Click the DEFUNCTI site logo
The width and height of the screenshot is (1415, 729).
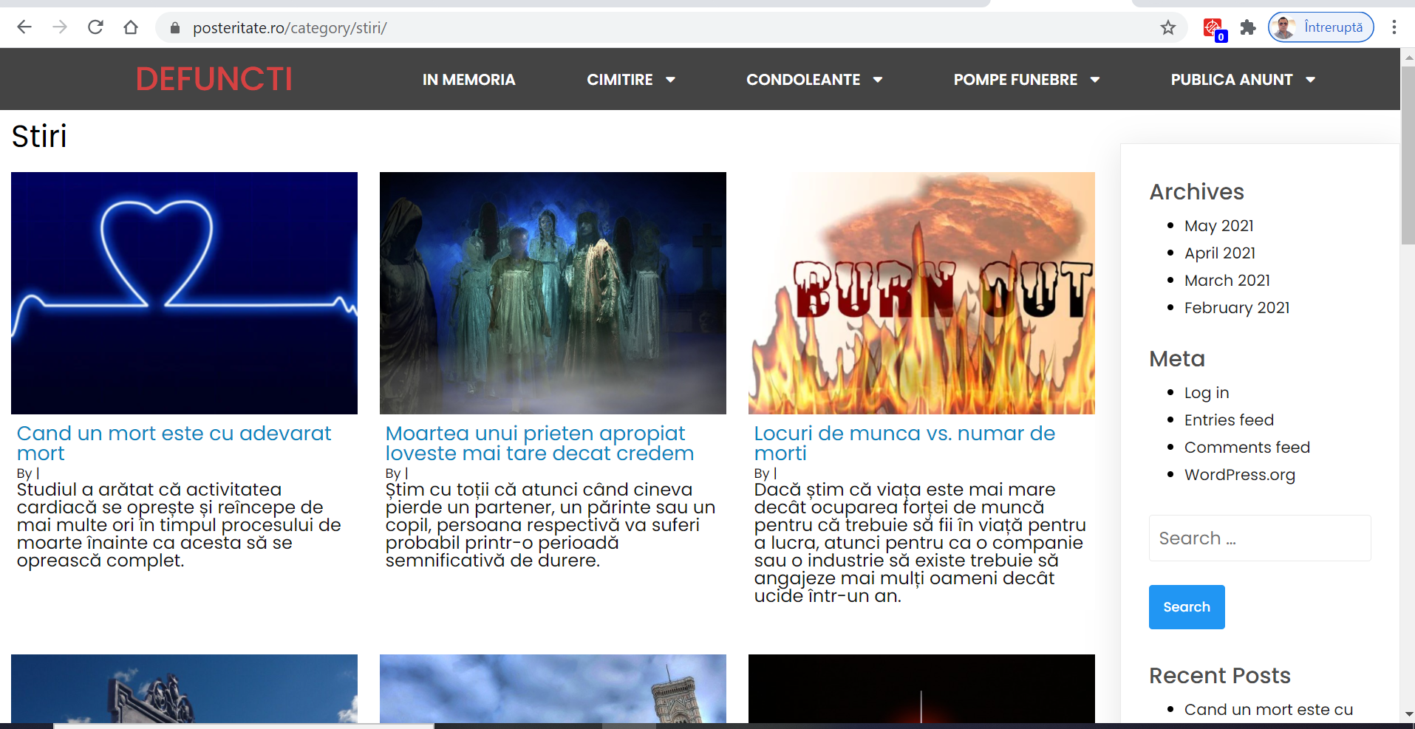tap(214, 79)
